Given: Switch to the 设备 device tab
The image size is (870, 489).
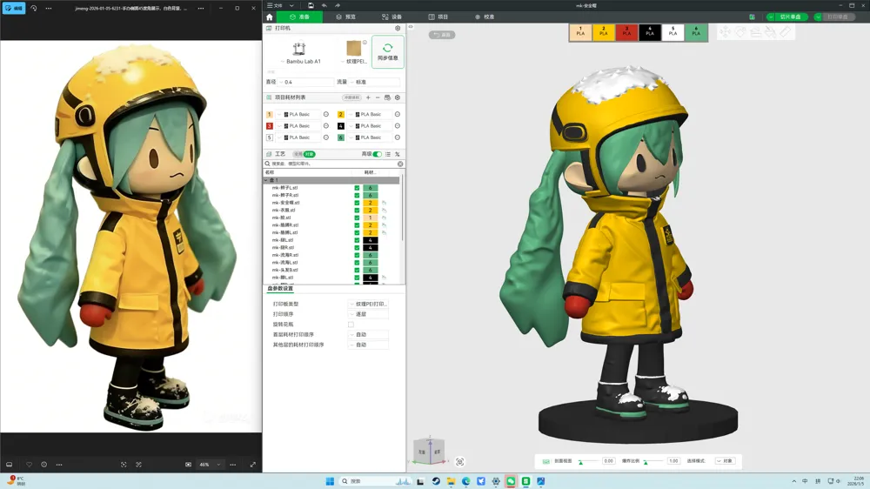Looking at the screenshot, I should 391,17.
